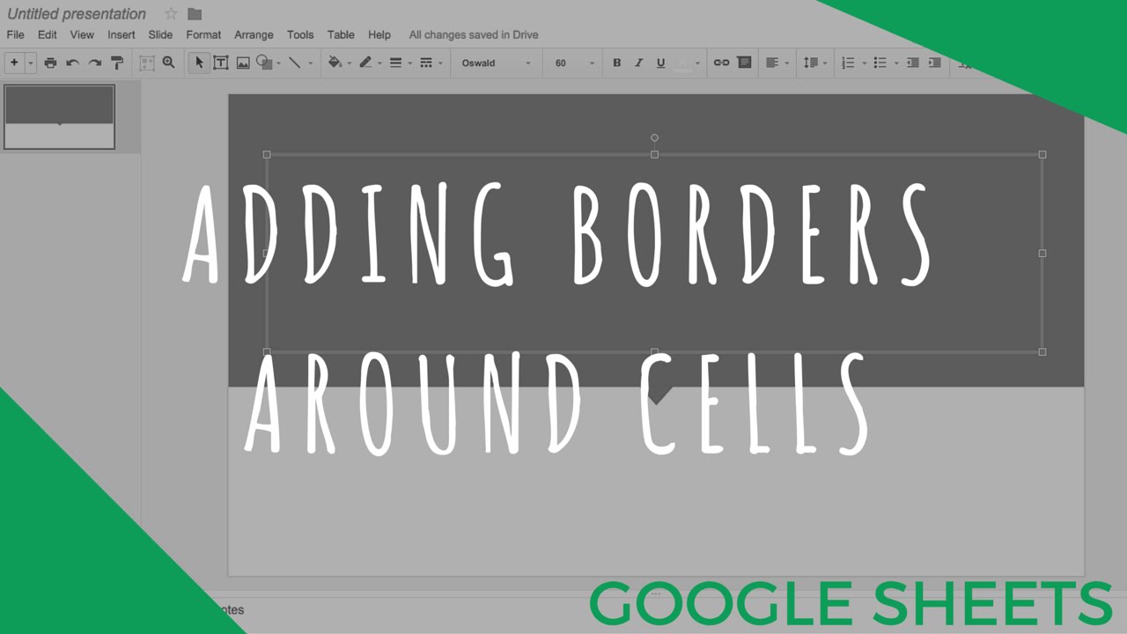Click the insert comment icon
The height and width of the screenshot is (634, 1127).
[x=744, y=63]
